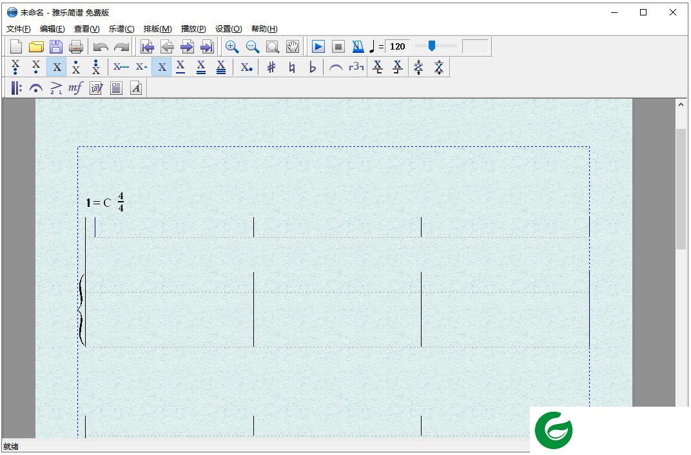691x455 pixels.
Task: Open the 查看(V) menu
Action: pyautogui.click(x=87, y=28)
